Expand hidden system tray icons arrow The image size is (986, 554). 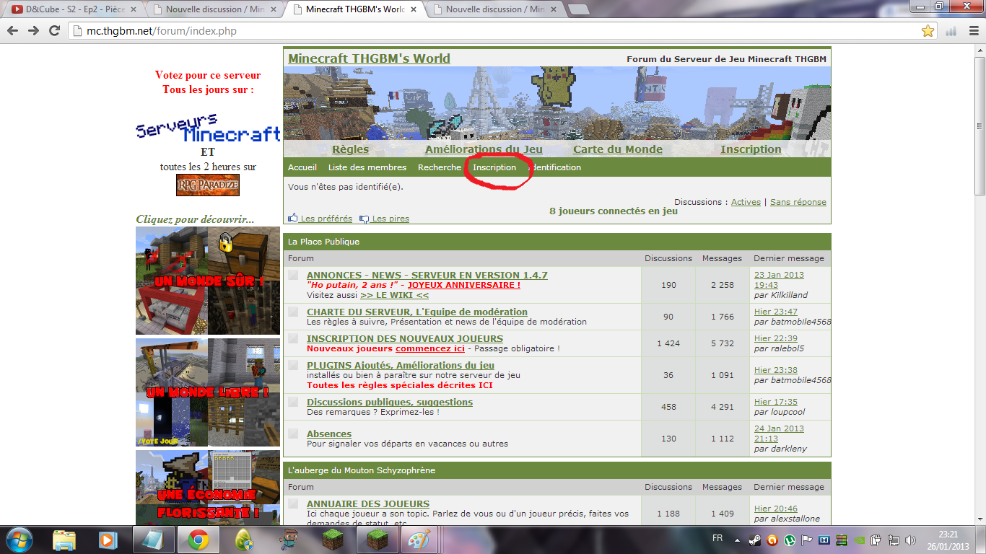[737, 540]
